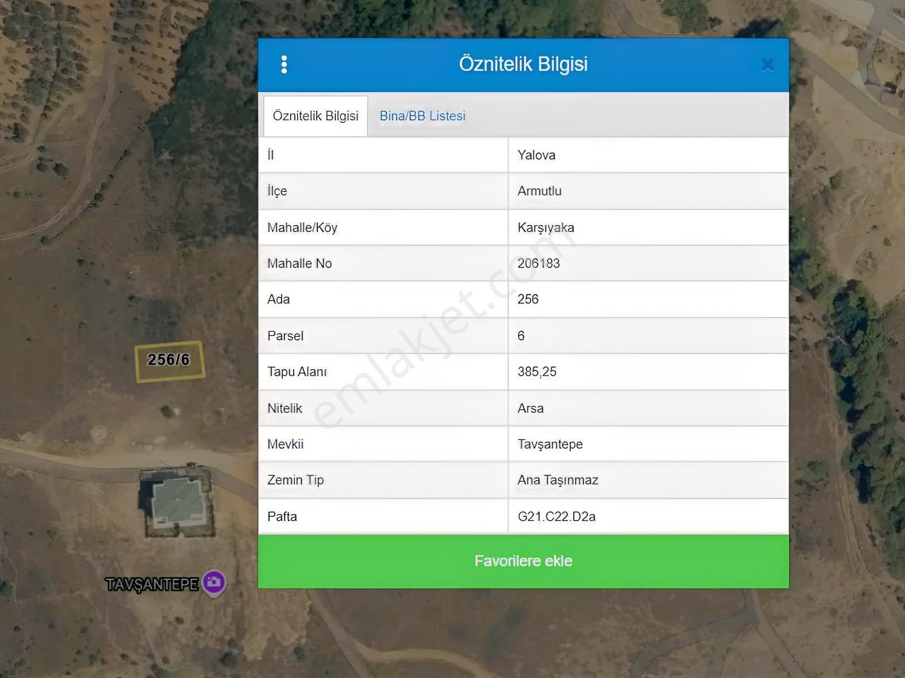The image size is (905, 678).
Task: Click the İlçe row label
Action: coord(277,191)
